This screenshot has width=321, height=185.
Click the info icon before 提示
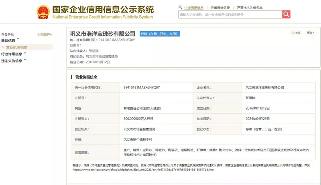(74, 165)
